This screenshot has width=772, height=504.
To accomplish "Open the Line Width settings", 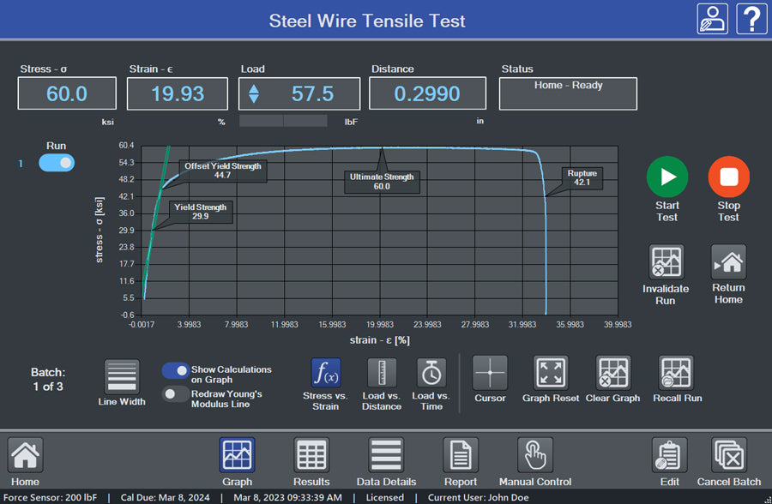I will (120, 377).
